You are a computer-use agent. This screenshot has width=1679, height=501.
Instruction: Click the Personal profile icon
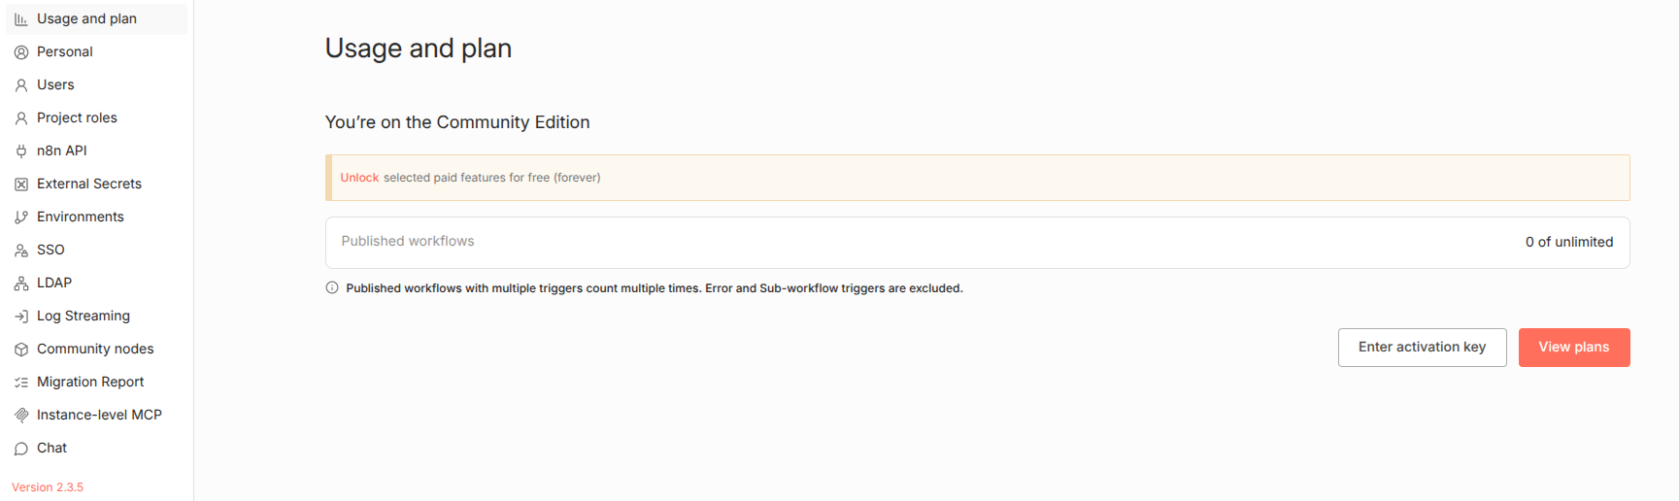(x=21, y=52)
